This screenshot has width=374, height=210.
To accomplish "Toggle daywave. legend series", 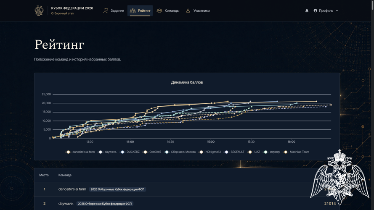I will point(107,152).
